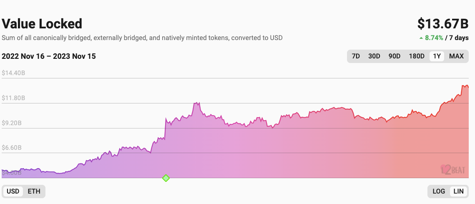Click the green up-triangle change indicator
This screenshot has width=475, height=204.
(421, 38)
